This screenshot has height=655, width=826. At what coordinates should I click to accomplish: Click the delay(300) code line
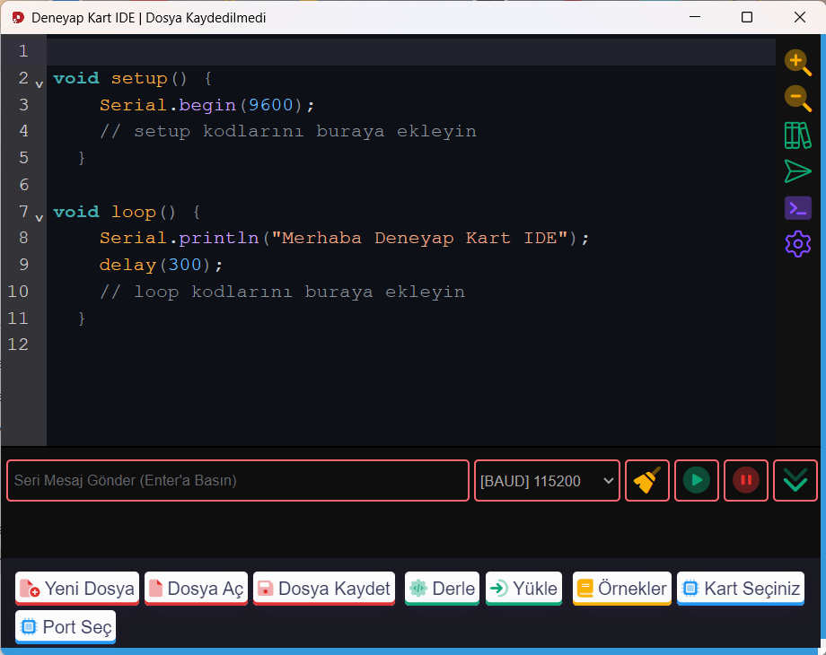pyautogui.click(x=161, y=265)
